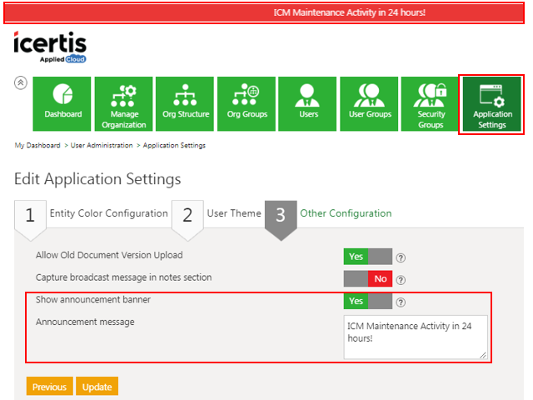Screen dimensions: 533x400
Task: Click the Announcement message text box
Action: point(415,337)
